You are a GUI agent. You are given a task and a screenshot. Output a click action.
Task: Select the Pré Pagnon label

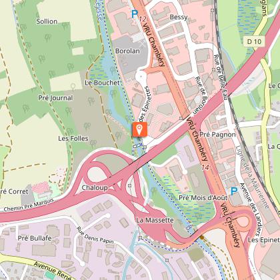[x=217, y=135]
